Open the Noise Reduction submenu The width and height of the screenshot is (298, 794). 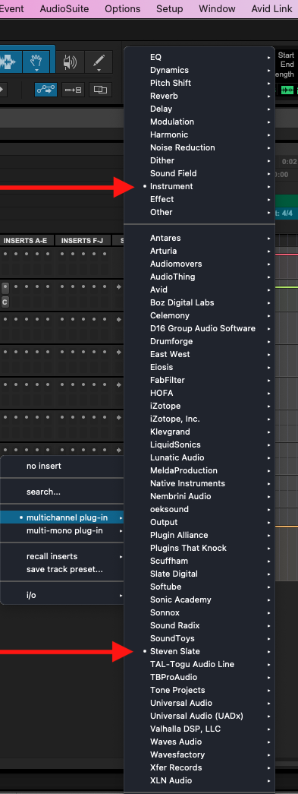coord(199,147)
